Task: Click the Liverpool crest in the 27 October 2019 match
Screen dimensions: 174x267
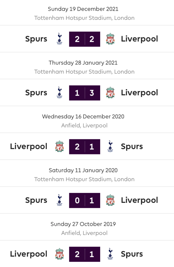Action: (x=60, y=254)
